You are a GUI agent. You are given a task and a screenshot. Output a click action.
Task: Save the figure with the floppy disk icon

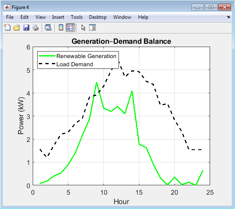tap(26, 27)
